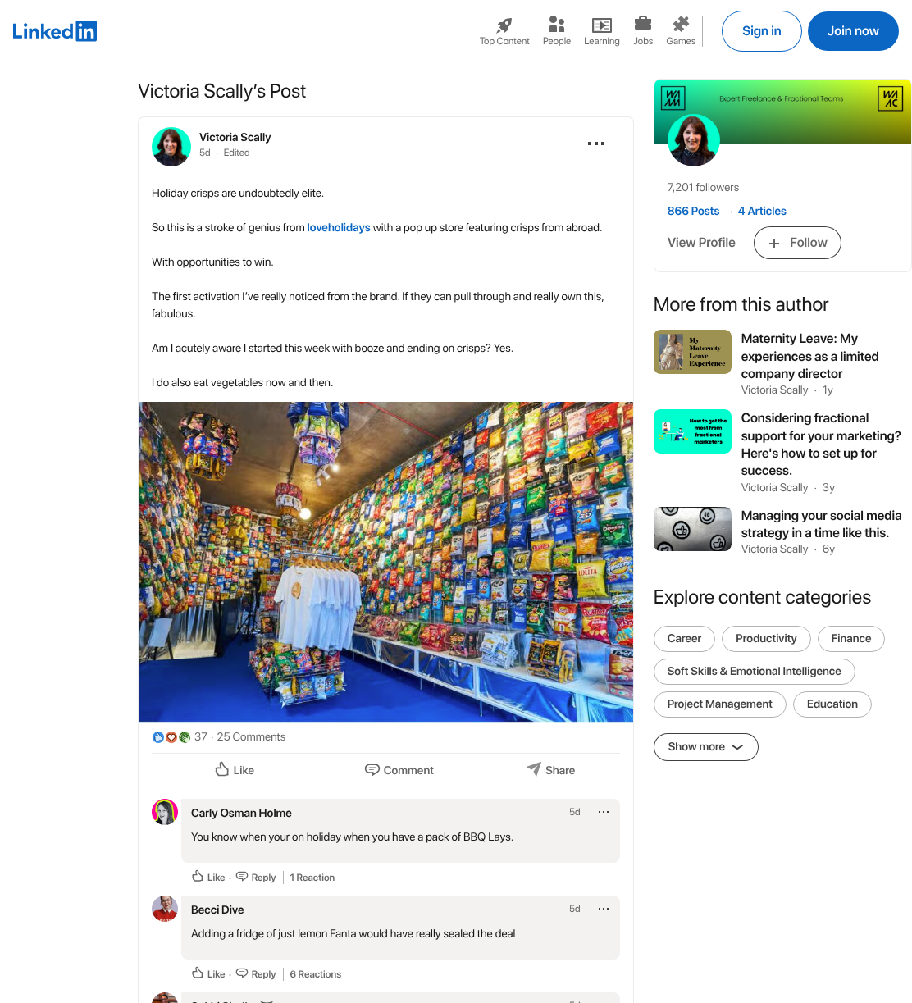912x1003 pixels.
Task: View 1 Reaction on Carly's comment
Action: pyautogui.click(x=312, y=878)
